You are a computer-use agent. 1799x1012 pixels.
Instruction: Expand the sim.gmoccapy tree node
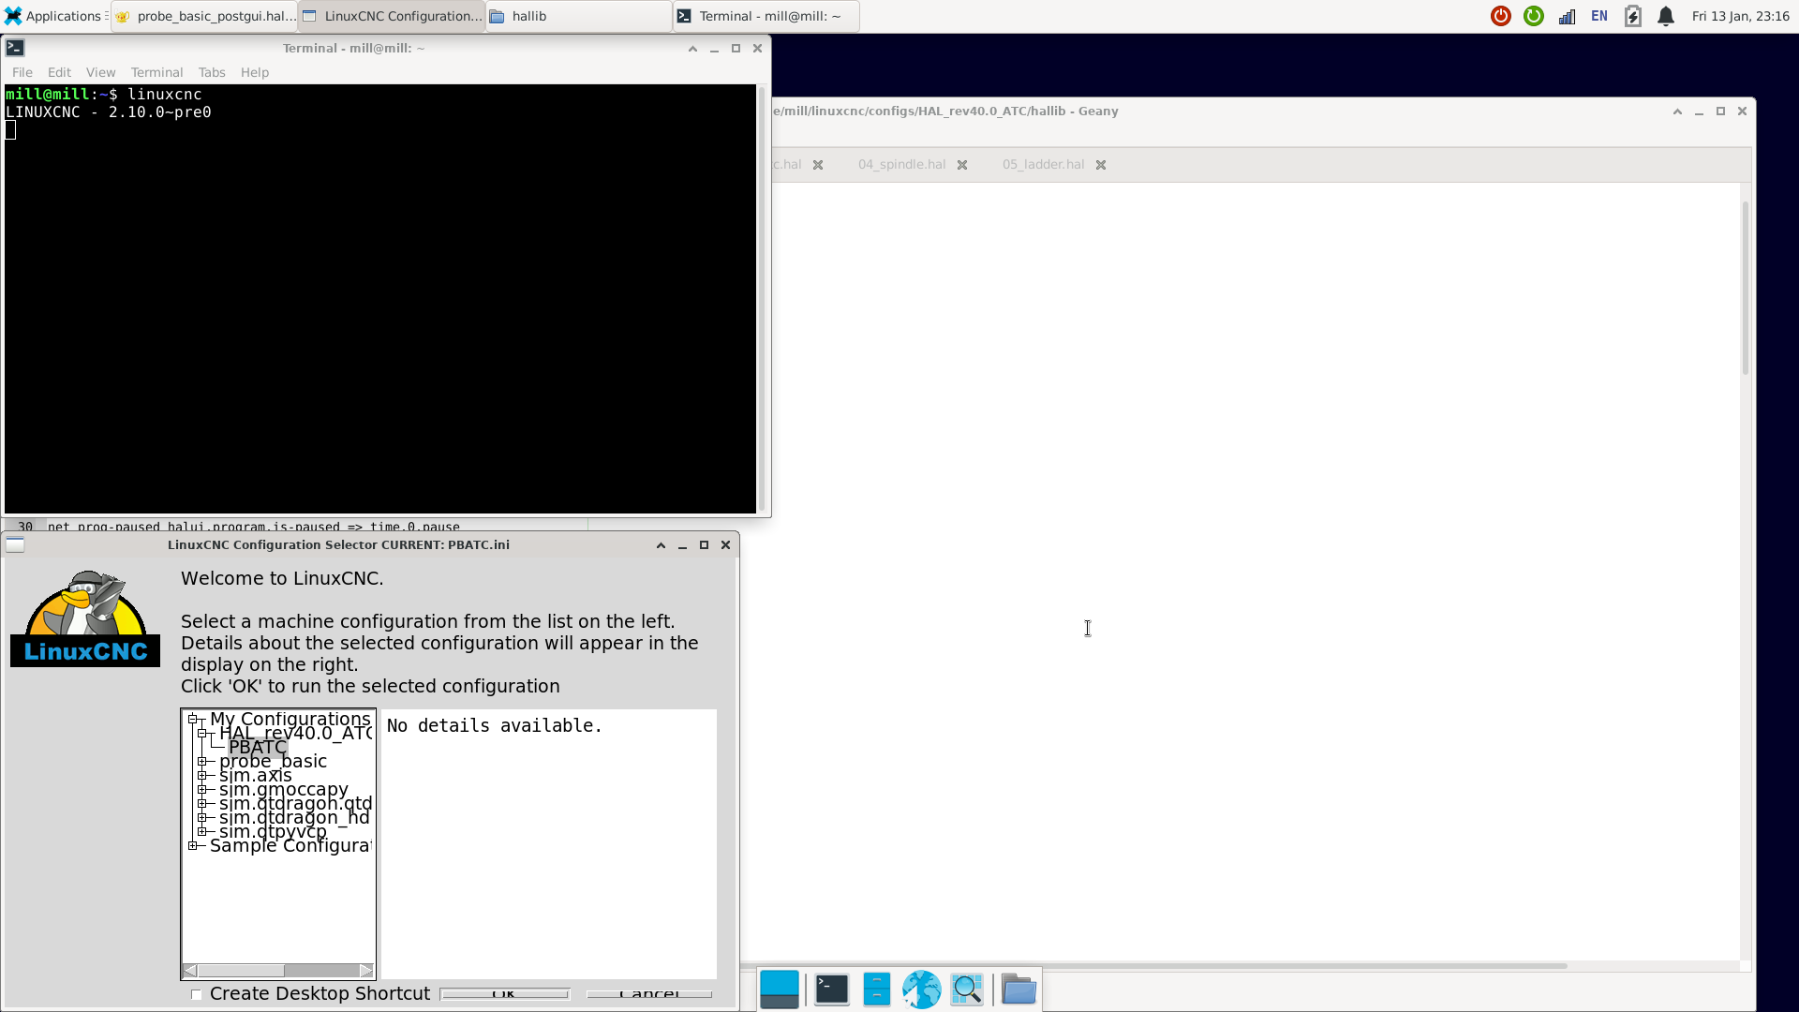tap(202, 790)
